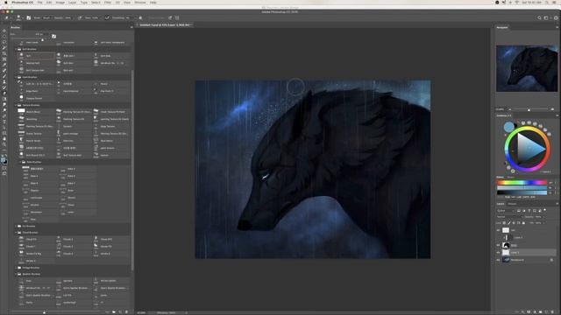
Task: Click the search icon at top right
Action: coord(539,17)
